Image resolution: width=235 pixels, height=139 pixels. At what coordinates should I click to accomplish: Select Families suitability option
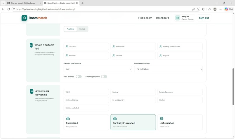pos(86,55)
